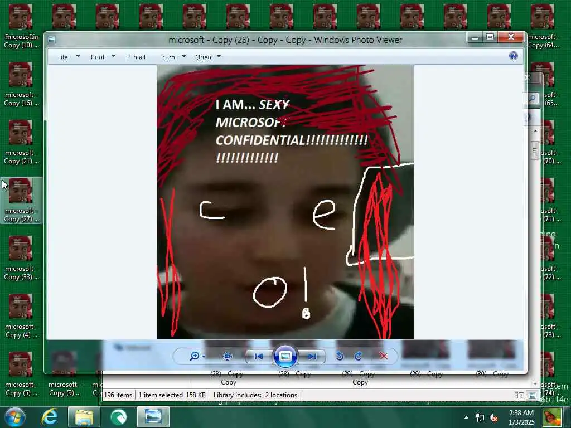Open Windows Explorer taskbar button

click(x=84, y=417)
